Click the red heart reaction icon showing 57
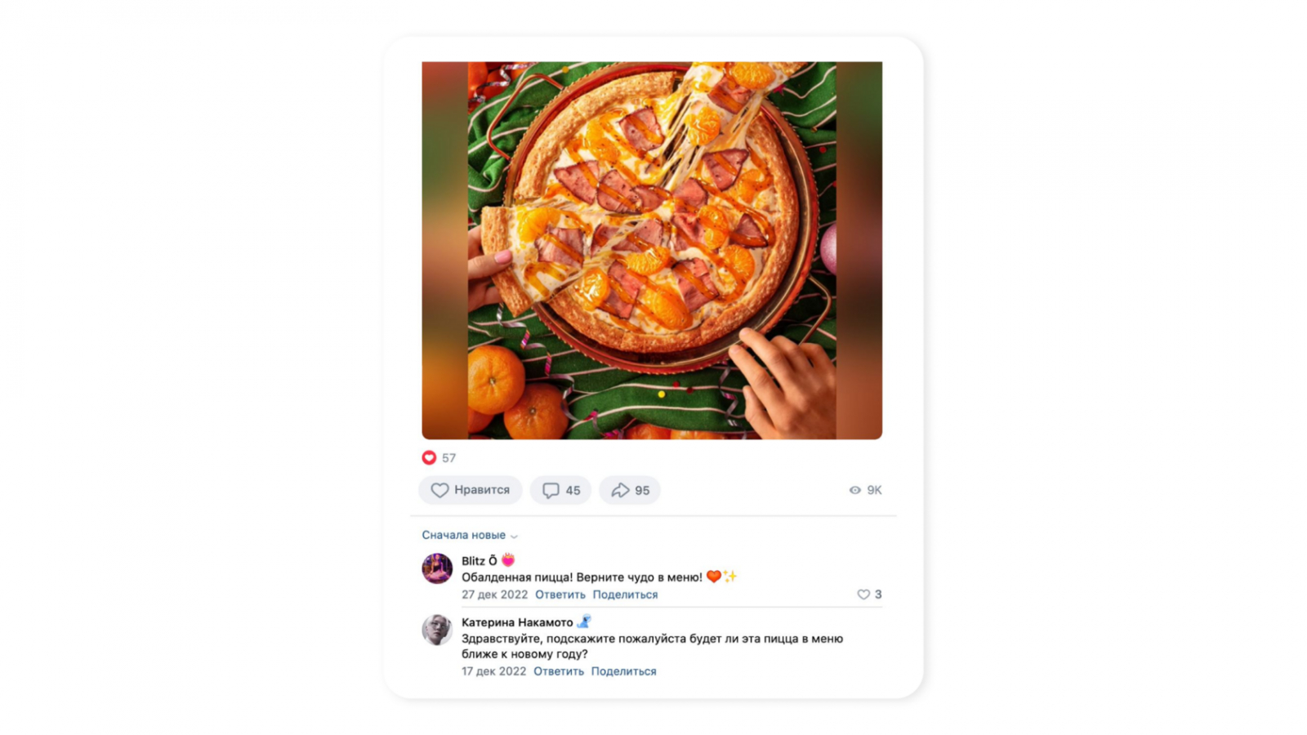Viewport: 1307px width, 735px height. [429, 457]
